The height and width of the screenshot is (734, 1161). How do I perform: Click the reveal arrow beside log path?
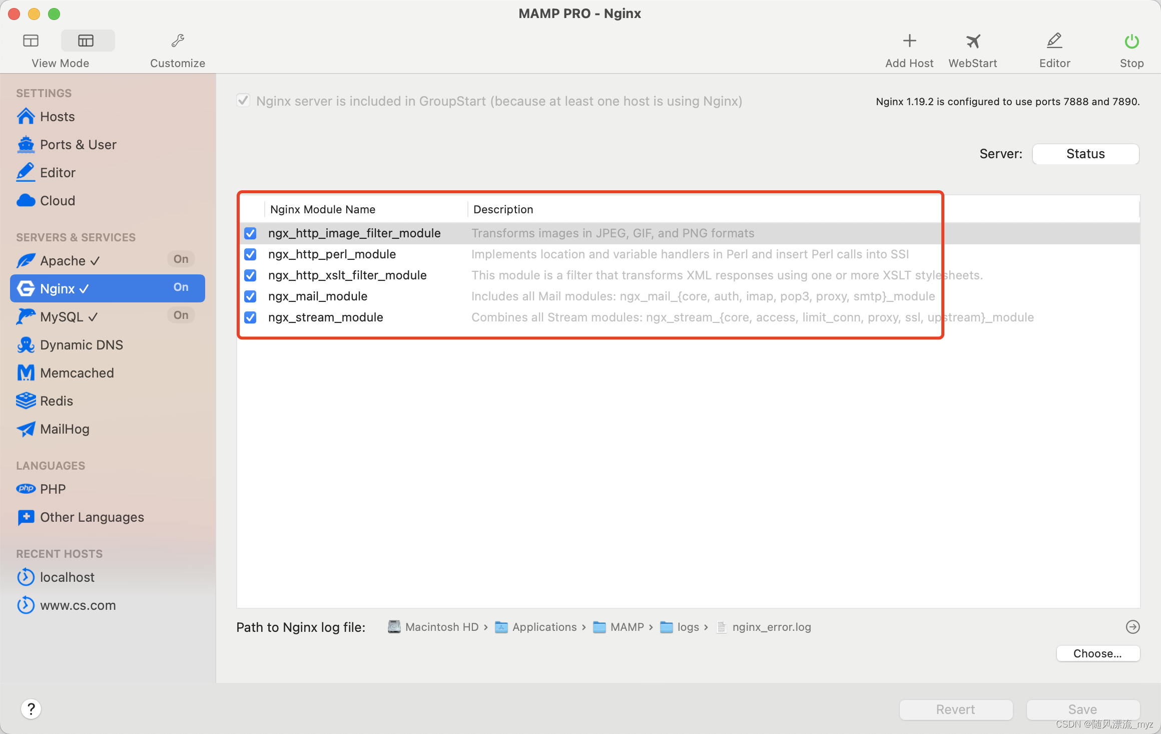pos(1132,627)
